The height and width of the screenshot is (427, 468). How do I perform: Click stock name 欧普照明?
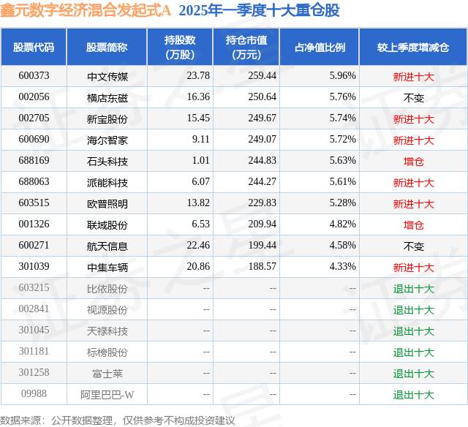pos(107,204)
